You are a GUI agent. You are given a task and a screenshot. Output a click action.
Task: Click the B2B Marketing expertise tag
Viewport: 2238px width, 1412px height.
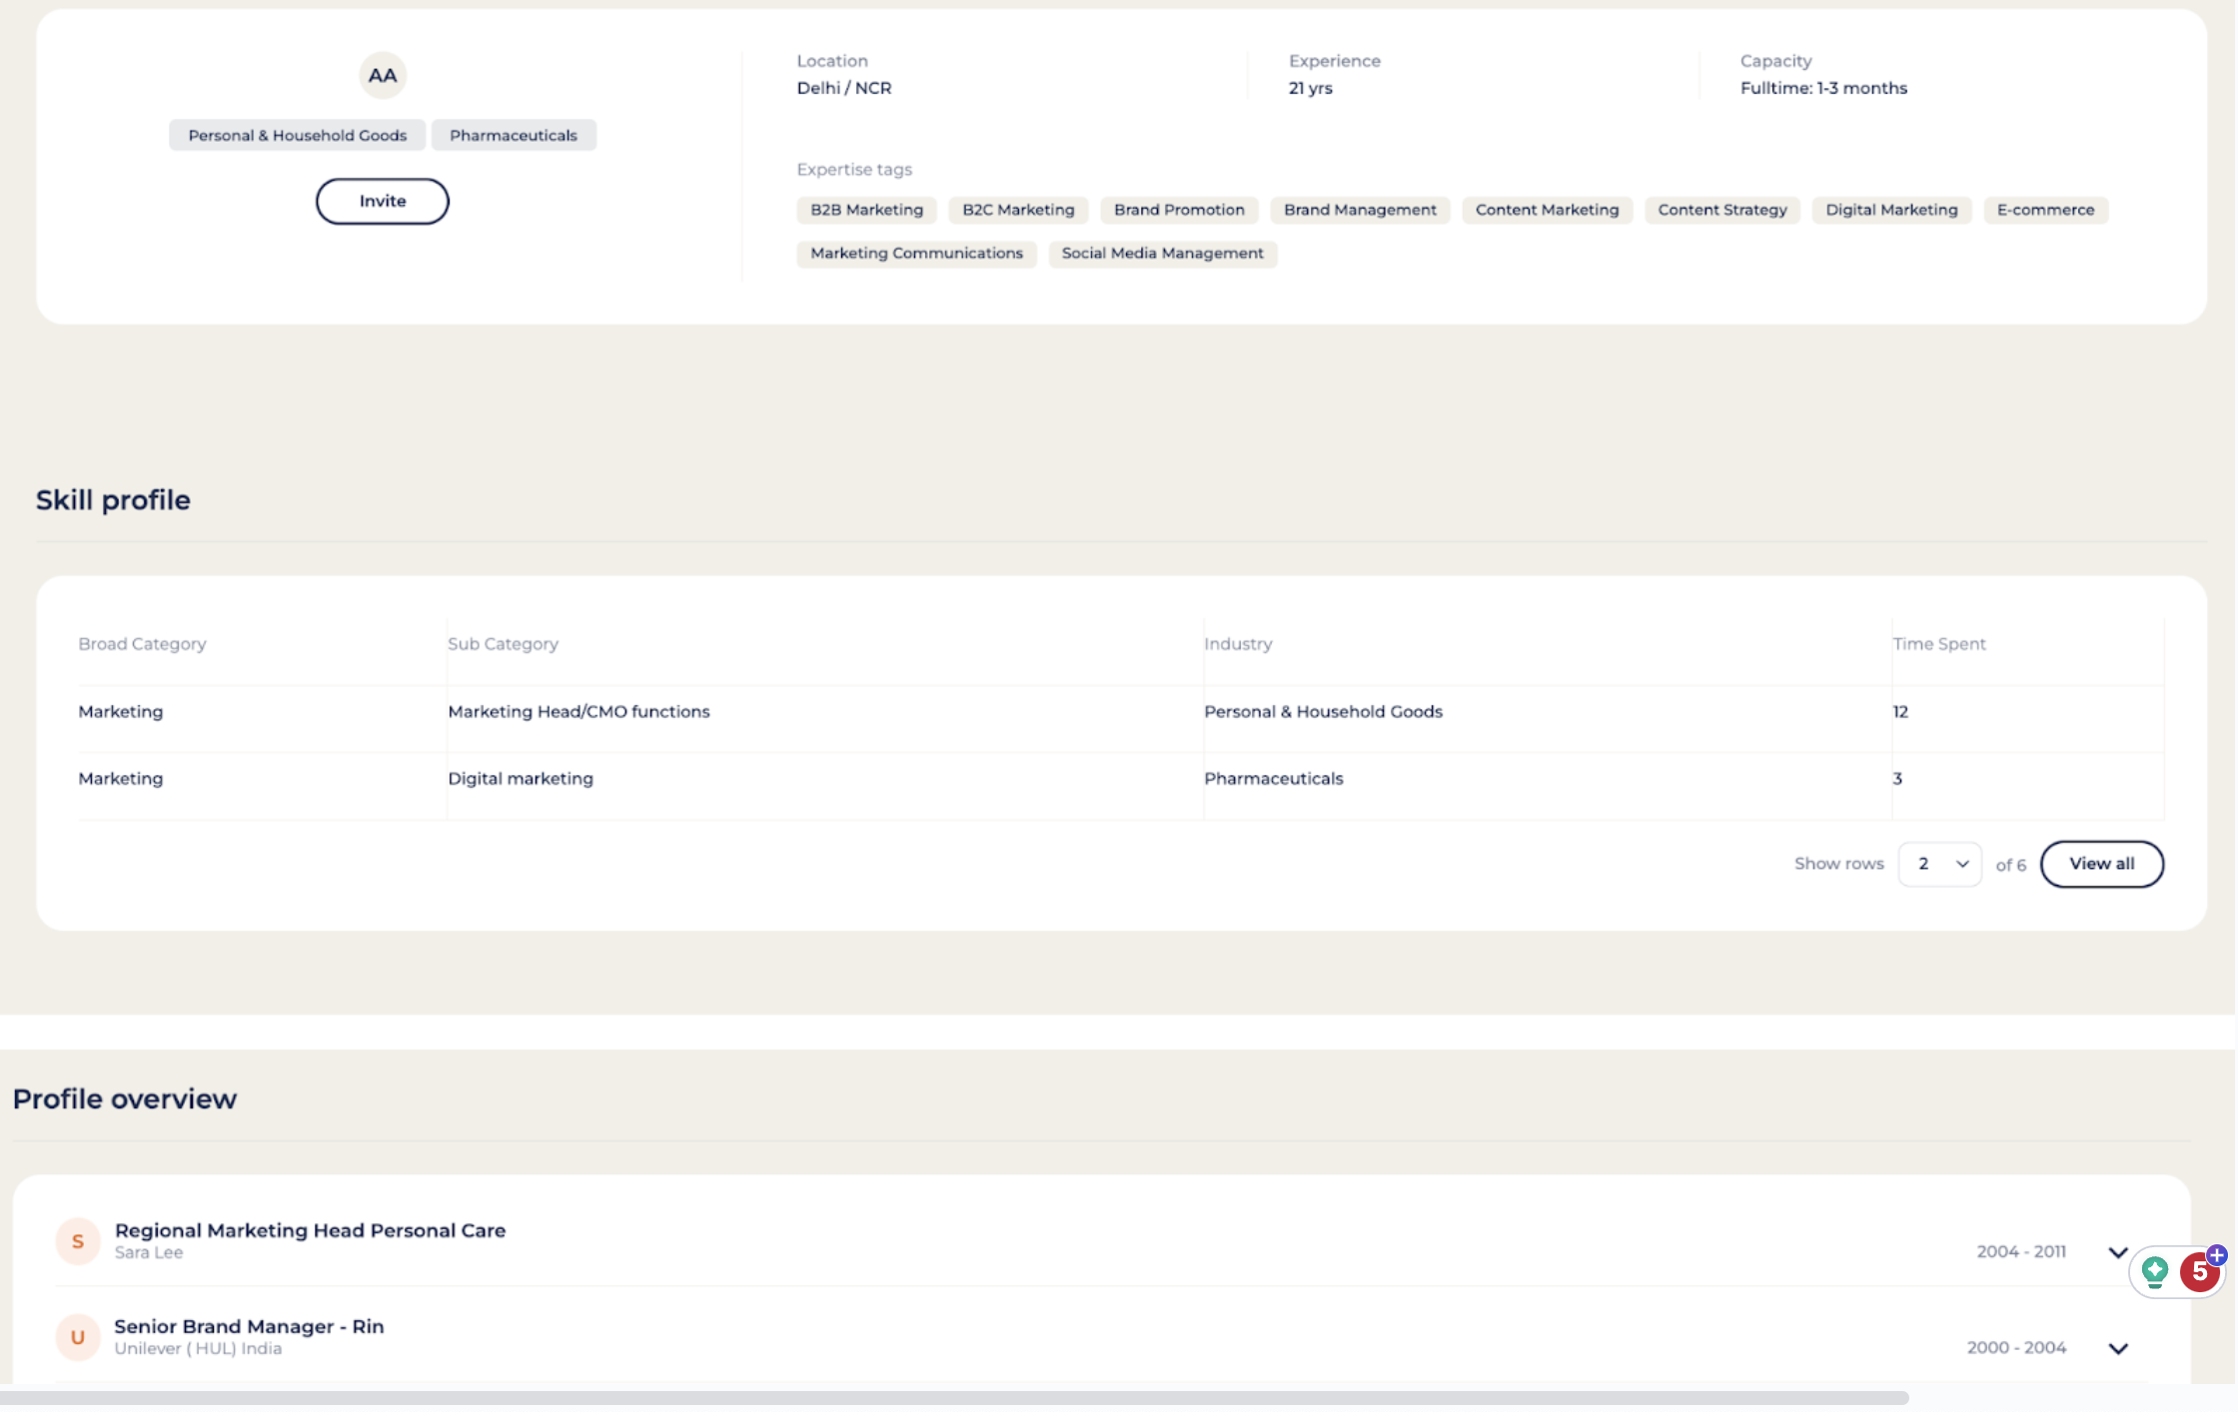click(x=867, y=209)
